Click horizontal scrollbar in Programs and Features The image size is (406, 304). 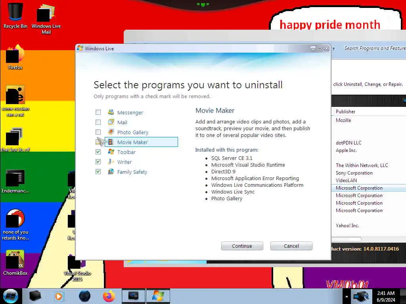click(346, 239)
